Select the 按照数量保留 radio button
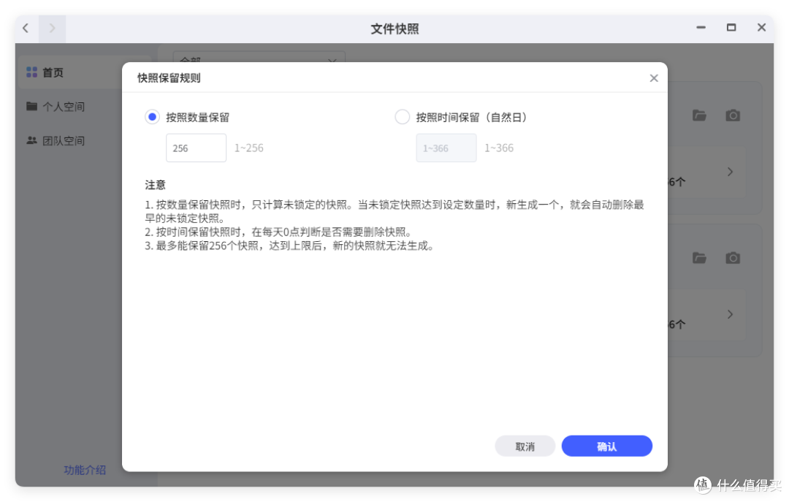This screenshot has height=502, width=789. 152,118
